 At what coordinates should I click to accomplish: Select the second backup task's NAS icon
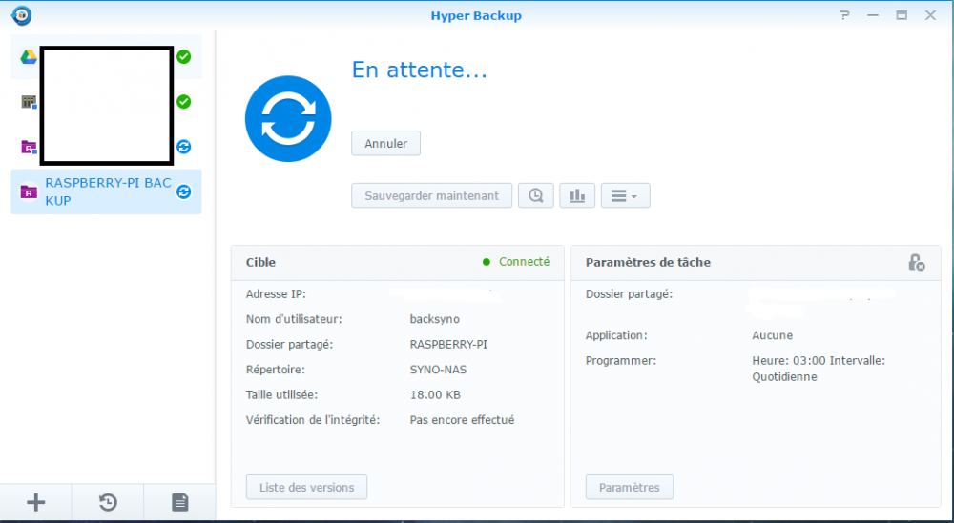click(x=29, y=102)
